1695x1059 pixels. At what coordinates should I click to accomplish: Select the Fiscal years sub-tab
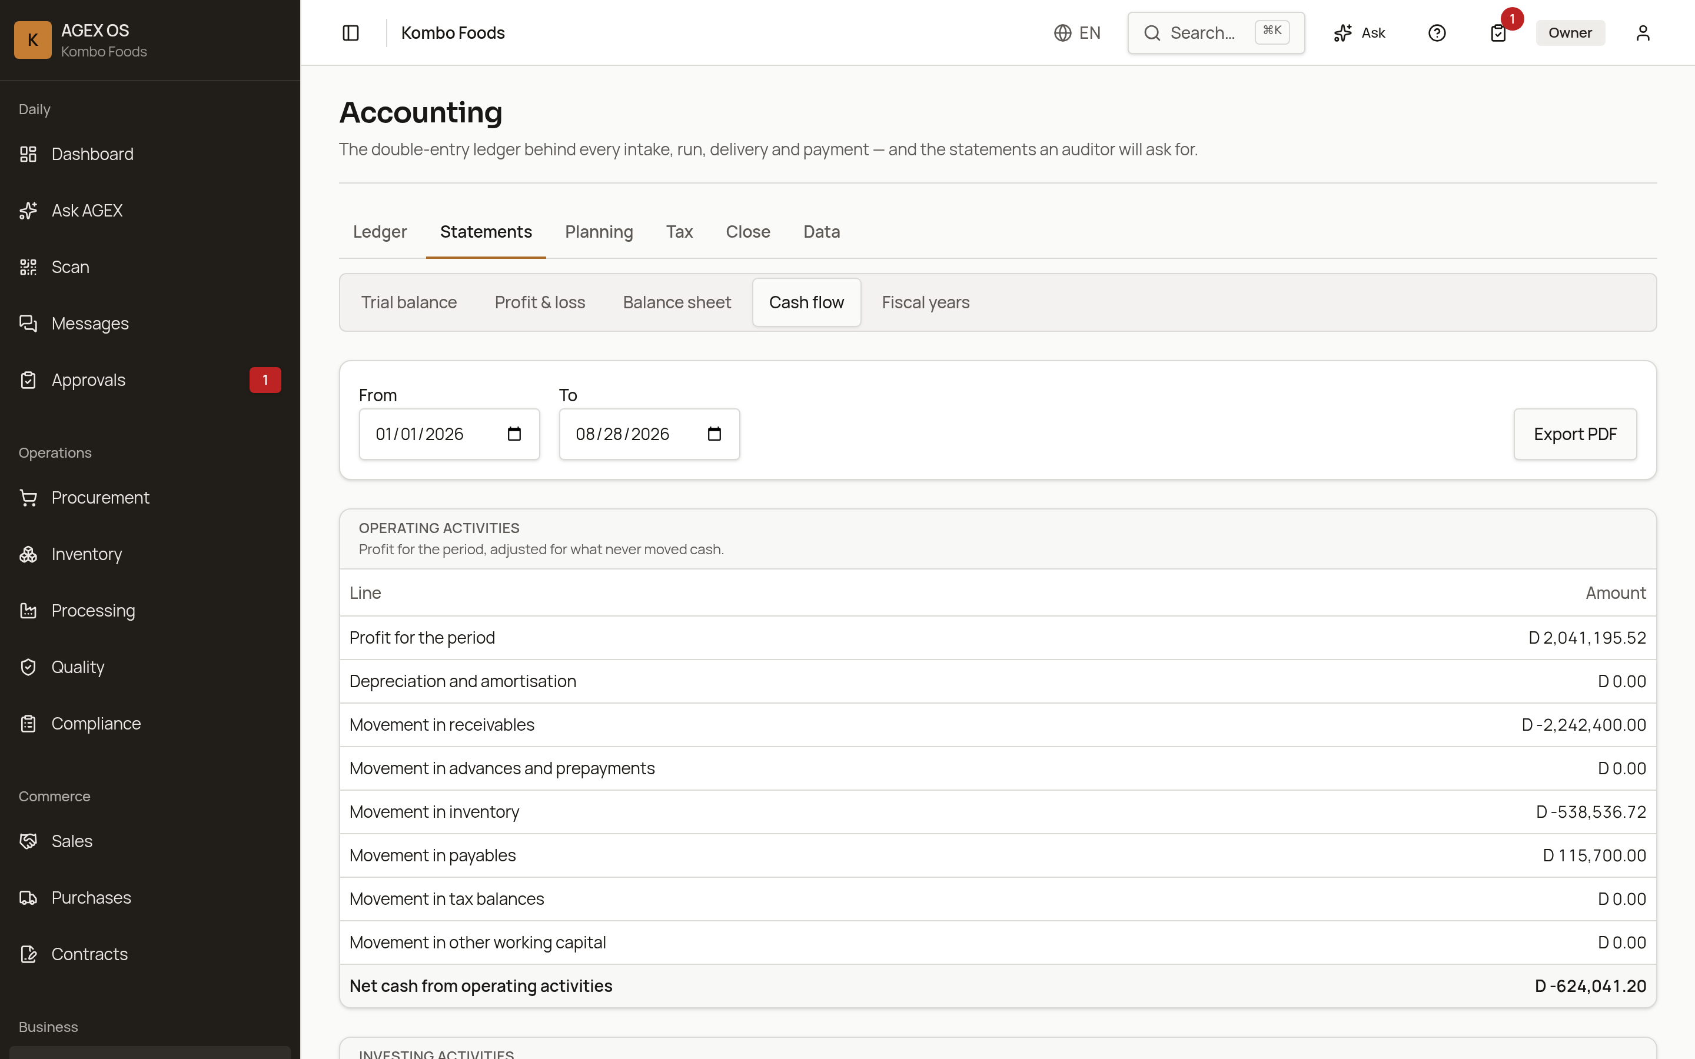[925, 302]
